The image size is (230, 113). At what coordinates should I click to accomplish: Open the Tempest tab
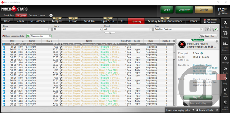coord(57,21)
